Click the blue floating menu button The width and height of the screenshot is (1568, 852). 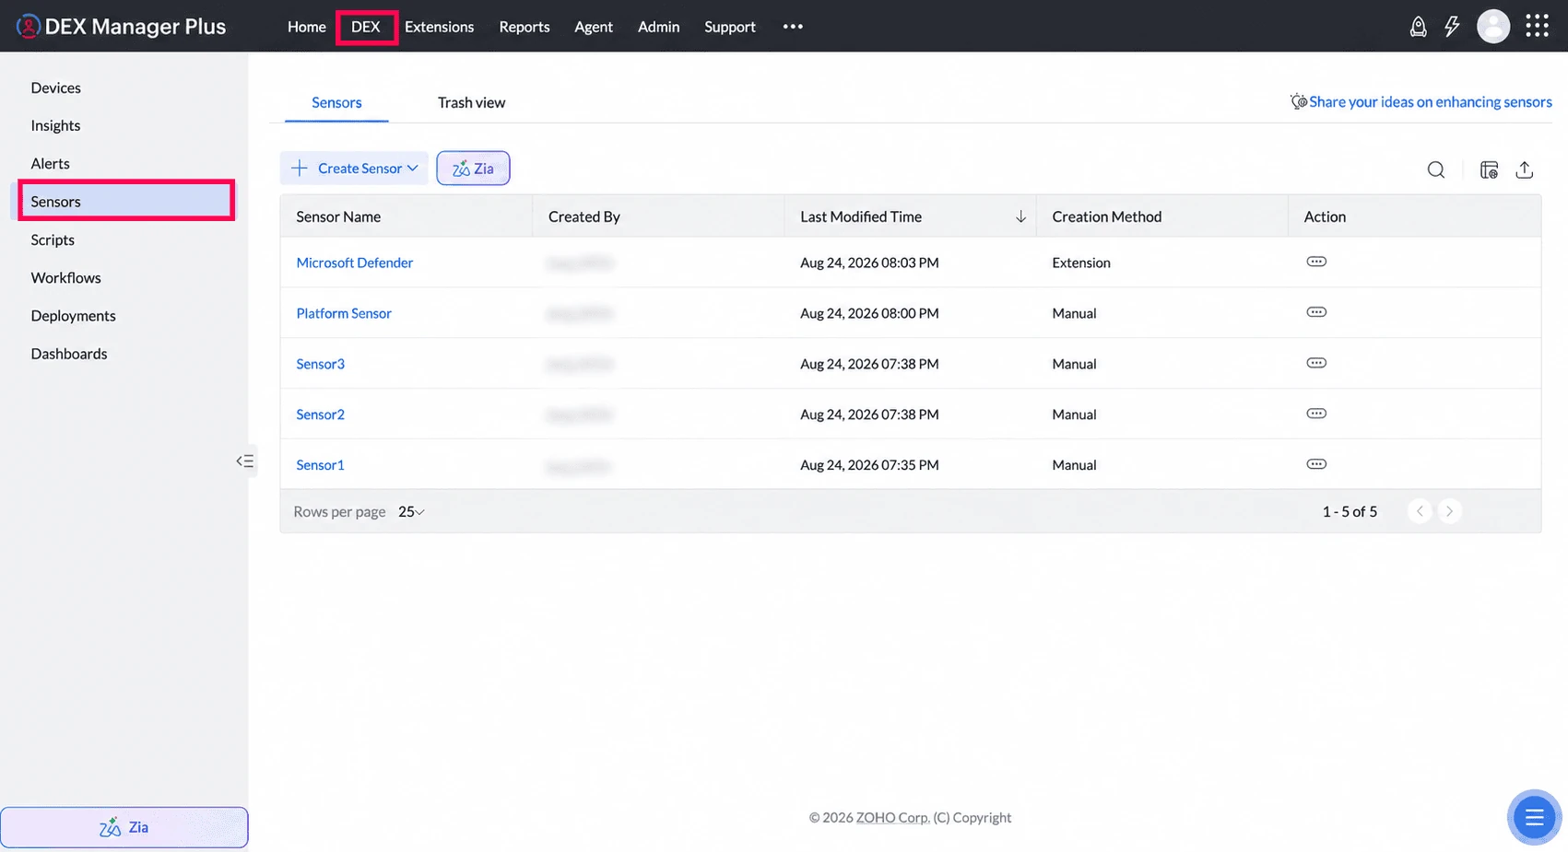[1534, 817]
